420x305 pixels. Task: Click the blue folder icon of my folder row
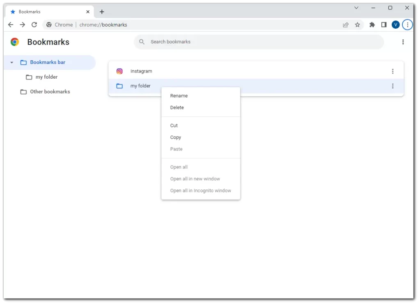point(119,86)
